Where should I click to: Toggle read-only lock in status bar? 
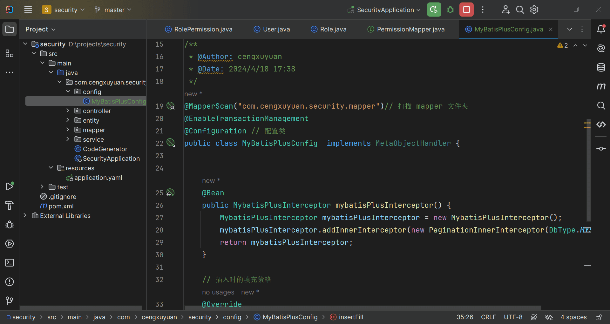click(599, 317)
